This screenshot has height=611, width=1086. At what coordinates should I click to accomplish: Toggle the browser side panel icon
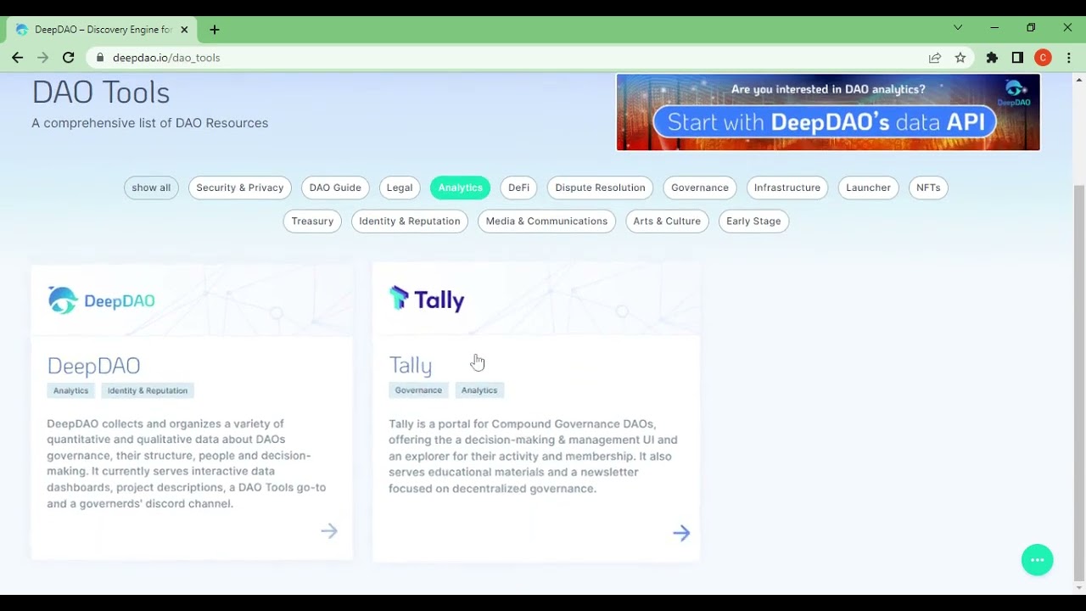pos(1017,58)
